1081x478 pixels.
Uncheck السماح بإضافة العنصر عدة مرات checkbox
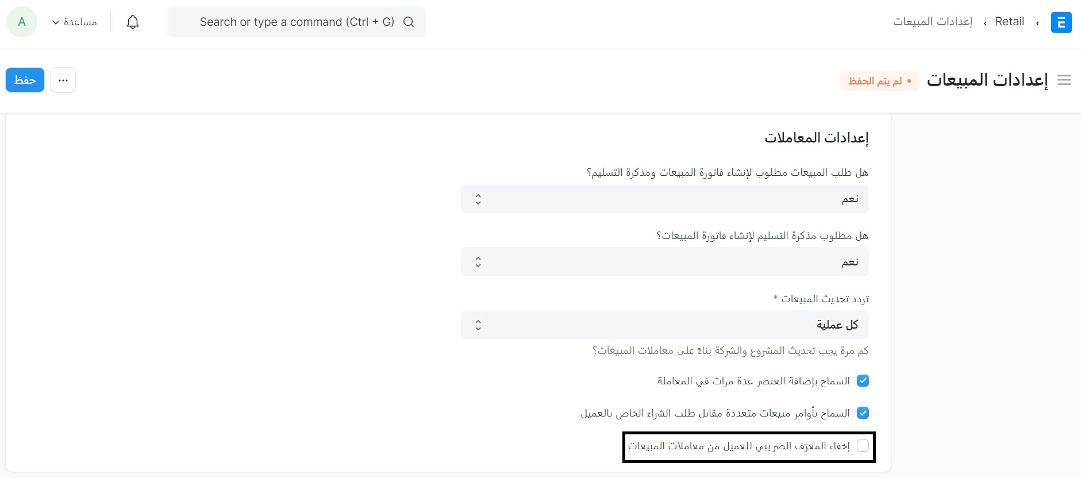[x=863, y=381]
